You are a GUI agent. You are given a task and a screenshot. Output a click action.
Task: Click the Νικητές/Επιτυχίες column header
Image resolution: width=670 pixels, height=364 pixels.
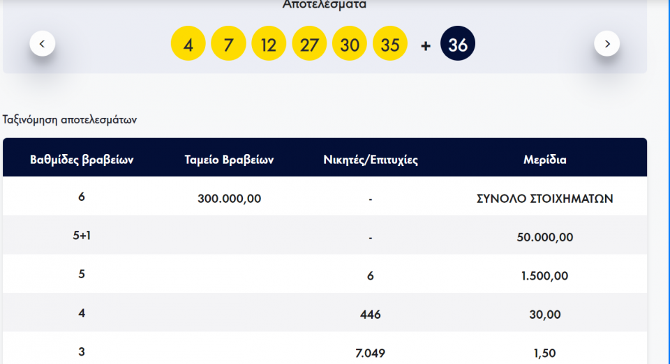tap(371, 160)
